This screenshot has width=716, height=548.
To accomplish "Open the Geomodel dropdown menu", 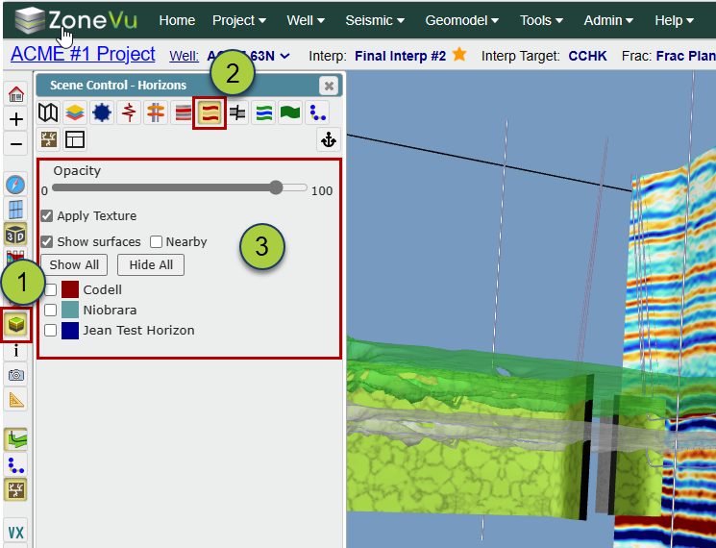I will tap(461, 20).
